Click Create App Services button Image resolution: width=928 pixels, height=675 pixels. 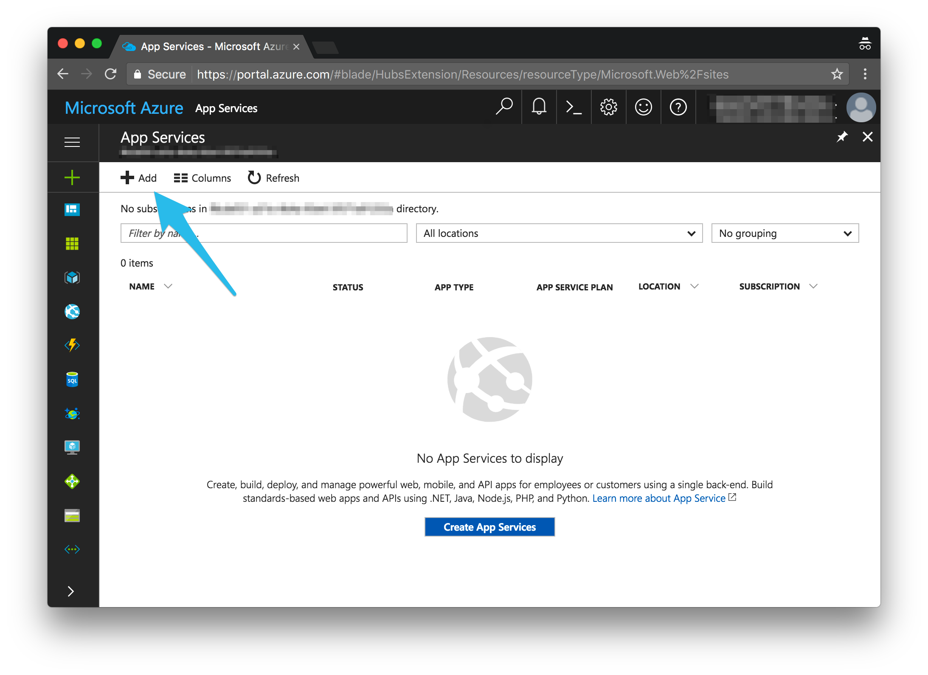(x=489, y=527)
